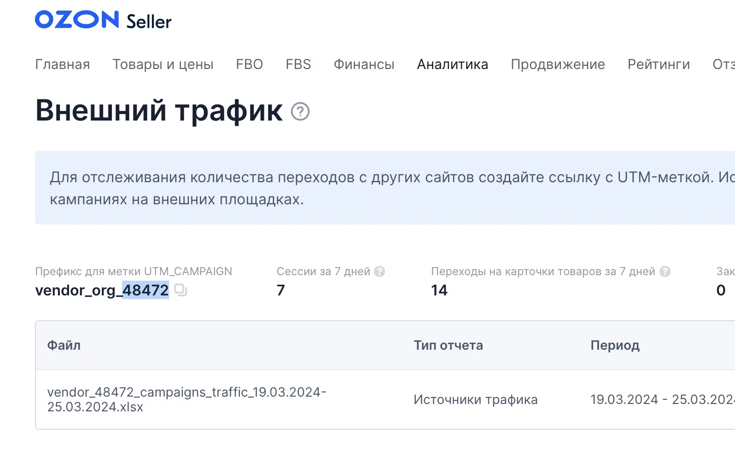The height and width of the screenshot is (450, 735).
Task: Switch to FBS section
Action: pyautogui.click(x=298, y=64)
